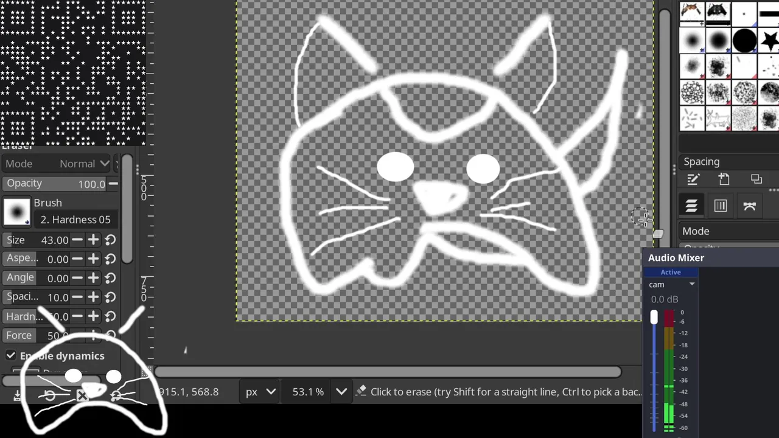
Task: Click the Active label in Audio Mixer
Action: point(671,272)
